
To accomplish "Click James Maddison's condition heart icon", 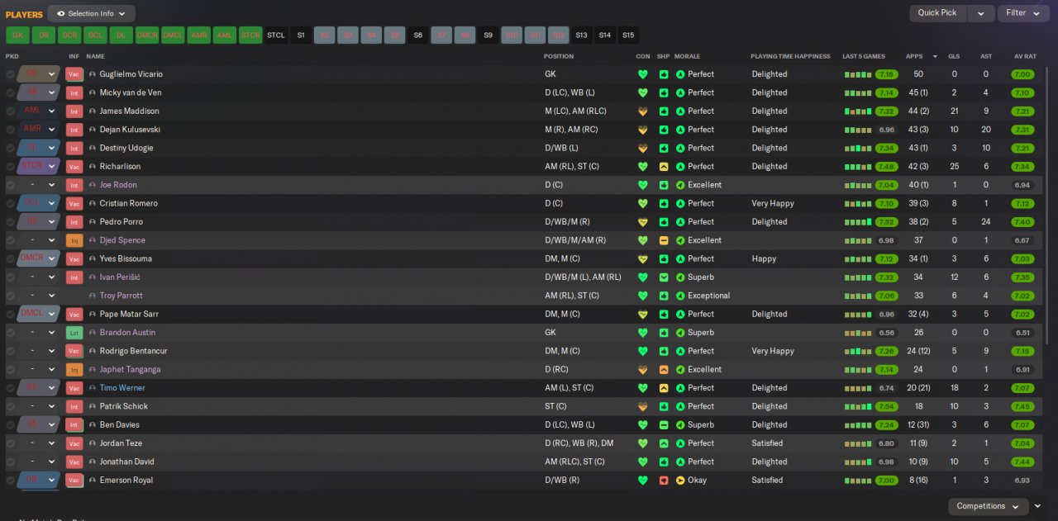I will (x=642, y=111).
